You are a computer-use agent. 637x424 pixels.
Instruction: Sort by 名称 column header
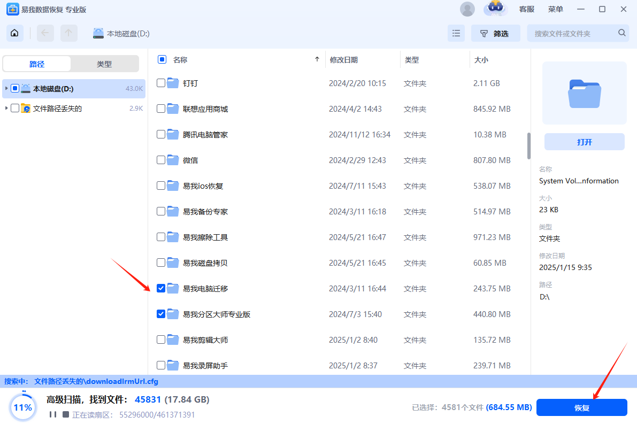coord(180,60)
